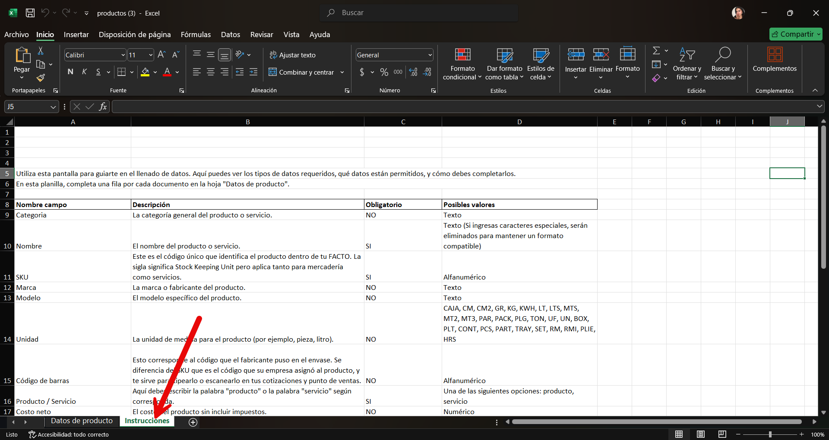Viewport: 829px width, 440px height.
Task: Open the Name Box J5 dropdown
Action: (x=53, y=107)
